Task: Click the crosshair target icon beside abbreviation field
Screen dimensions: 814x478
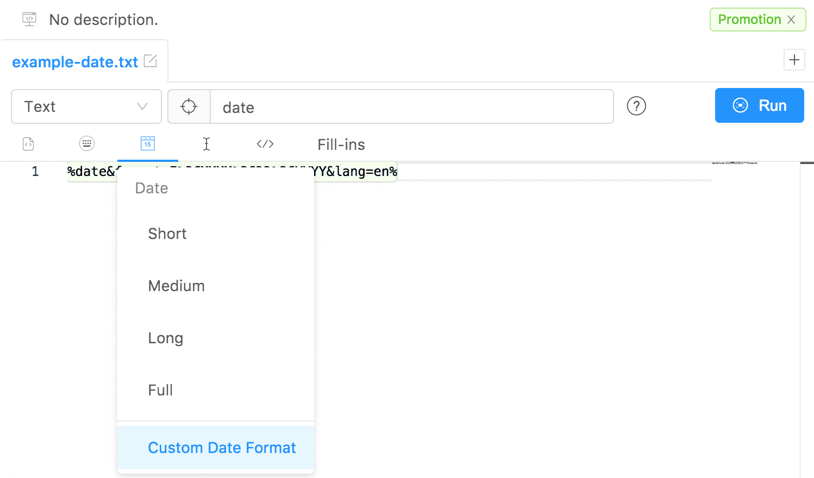Action: [189, 106]
